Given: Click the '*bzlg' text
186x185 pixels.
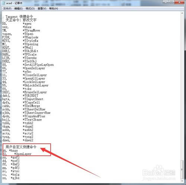Looking at the screenshot, I should point(15,175).
